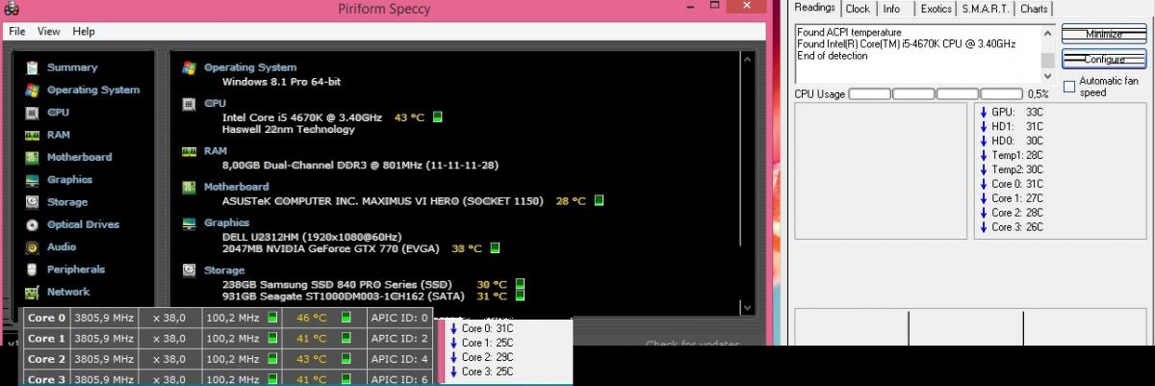The image size is (1155, 386).
Task: Select the Graphics sidebar icon
Action: (32, 180)
